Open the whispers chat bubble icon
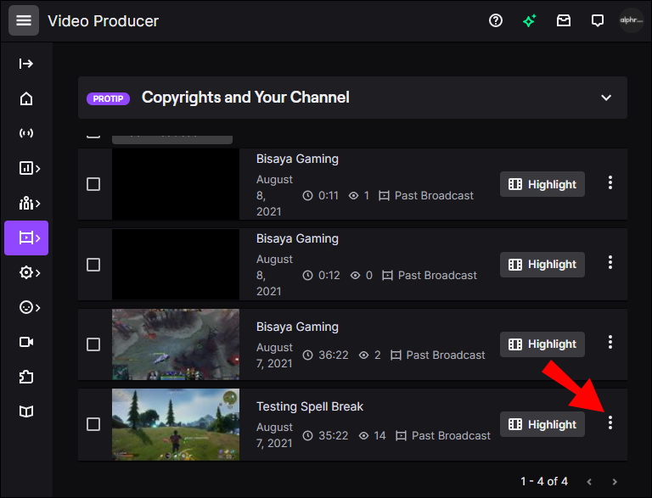 coord(598,20)
